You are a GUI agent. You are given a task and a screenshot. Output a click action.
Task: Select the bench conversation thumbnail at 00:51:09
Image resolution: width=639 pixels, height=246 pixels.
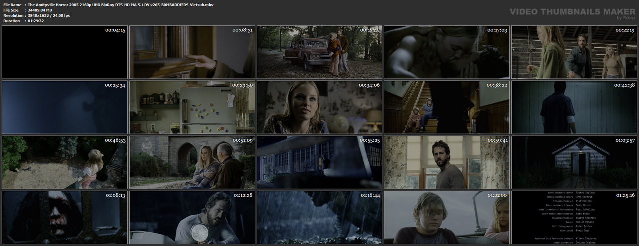tap(192, 162)
